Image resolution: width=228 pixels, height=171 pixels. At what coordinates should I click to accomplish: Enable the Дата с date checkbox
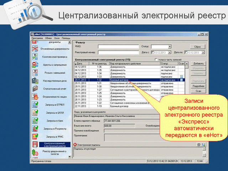[153, 52]
